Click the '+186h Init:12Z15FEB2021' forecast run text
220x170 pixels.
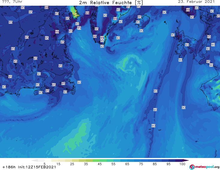click(29, 167)
